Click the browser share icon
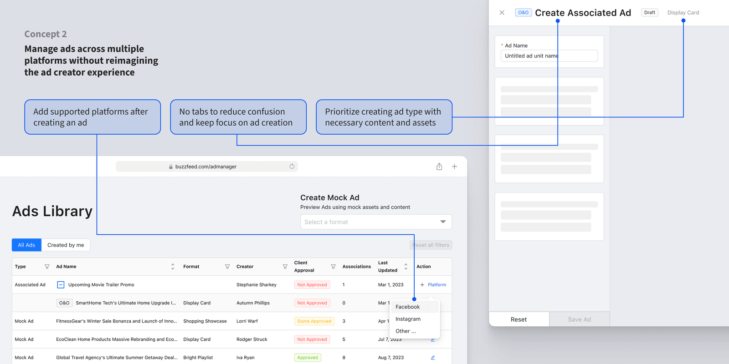Image resolution: width=729 pixels, height=364 pixels. tap(439, 167)
